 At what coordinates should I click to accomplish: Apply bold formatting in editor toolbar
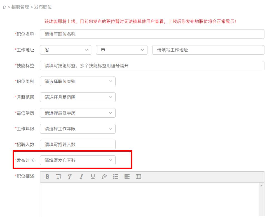47,176
